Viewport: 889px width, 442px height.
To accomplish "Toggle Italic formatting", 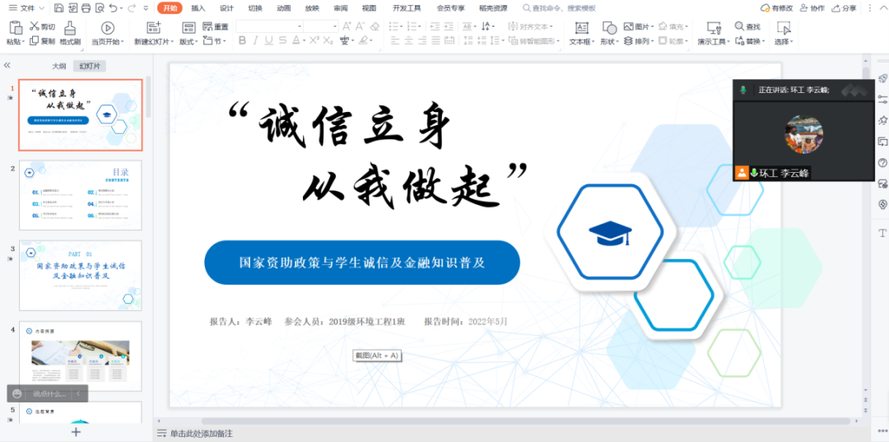I will tap(256, 41).
